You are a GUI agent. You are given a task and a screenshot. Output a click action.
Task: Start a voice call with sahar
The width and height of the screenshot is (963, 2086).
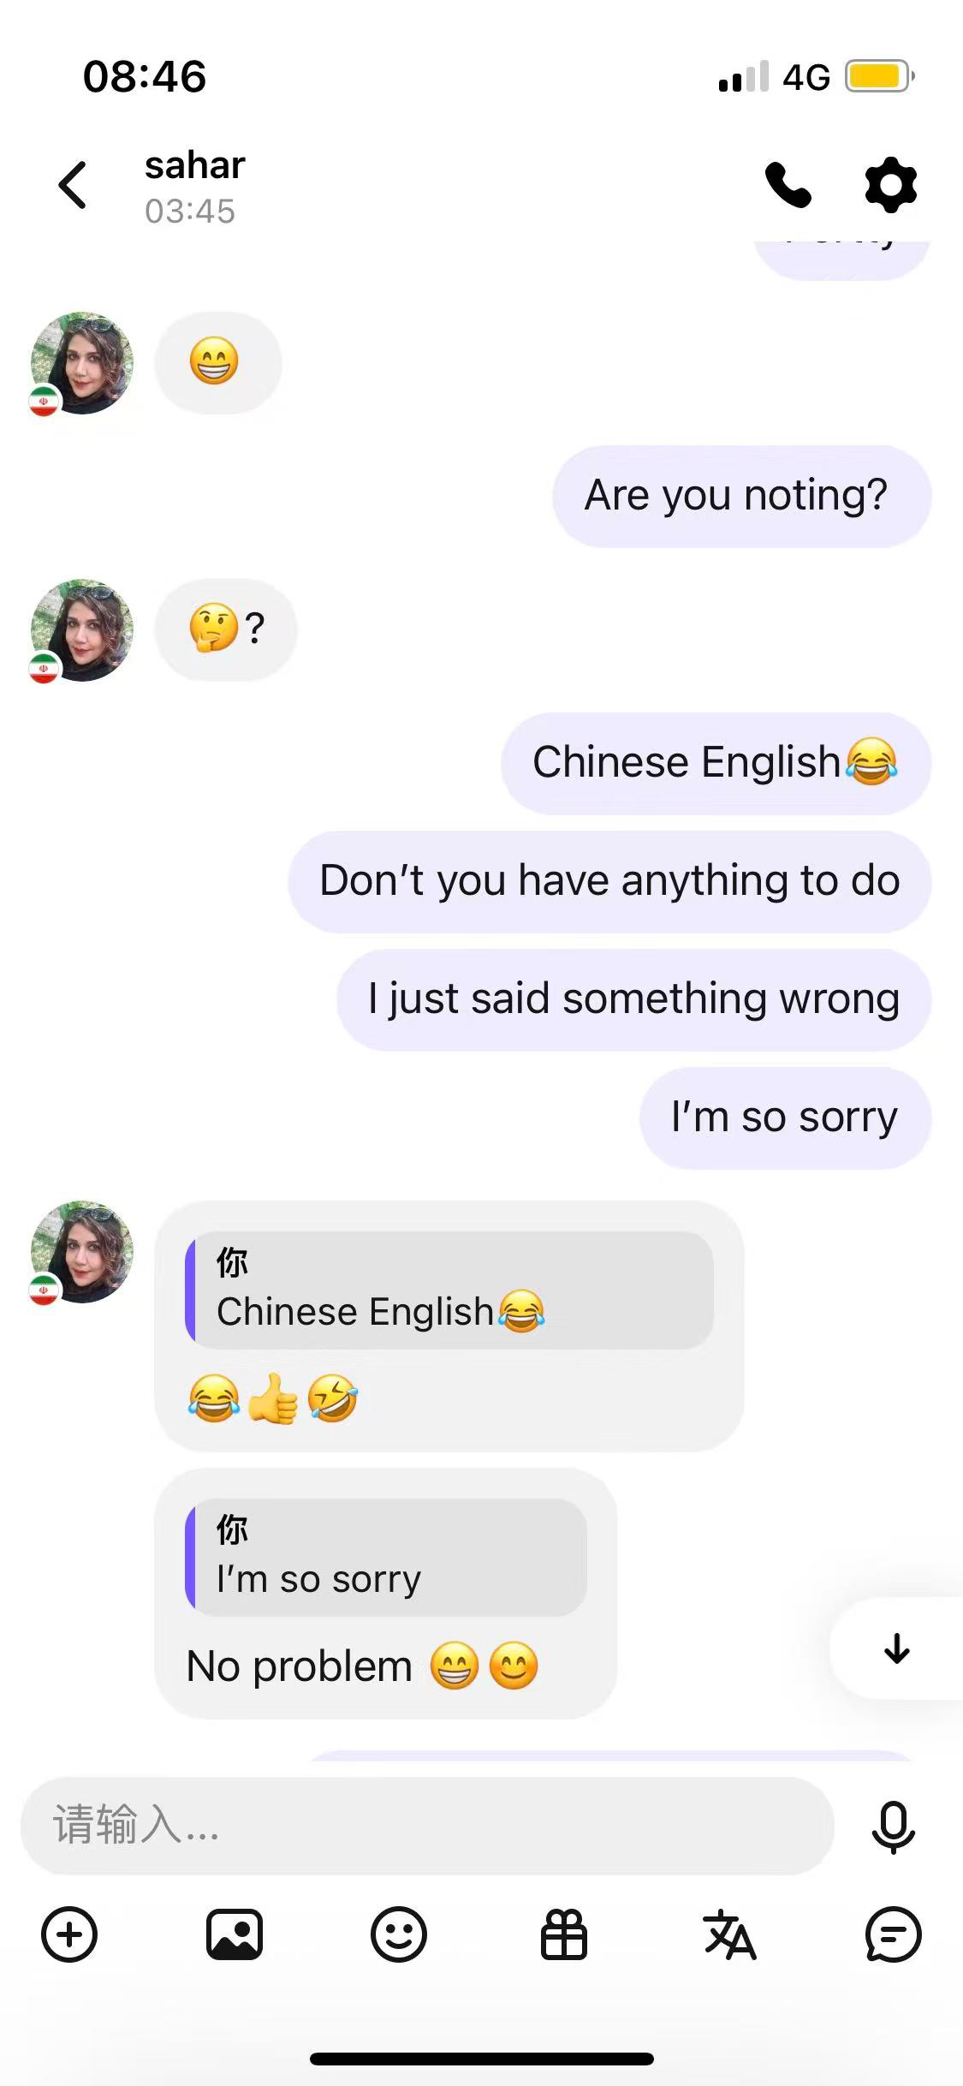coord(788,185)
